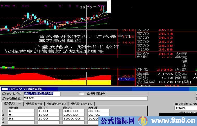
Task: Click the password field next to 密码保护
Action: tap(127, 94)
